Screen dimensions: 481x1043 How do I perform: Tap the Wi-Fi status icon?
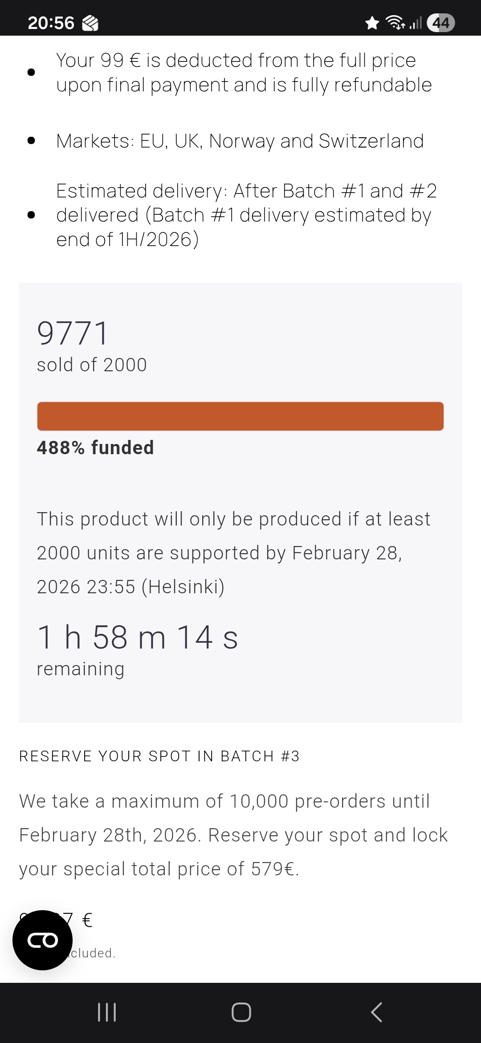click(395, 22)
